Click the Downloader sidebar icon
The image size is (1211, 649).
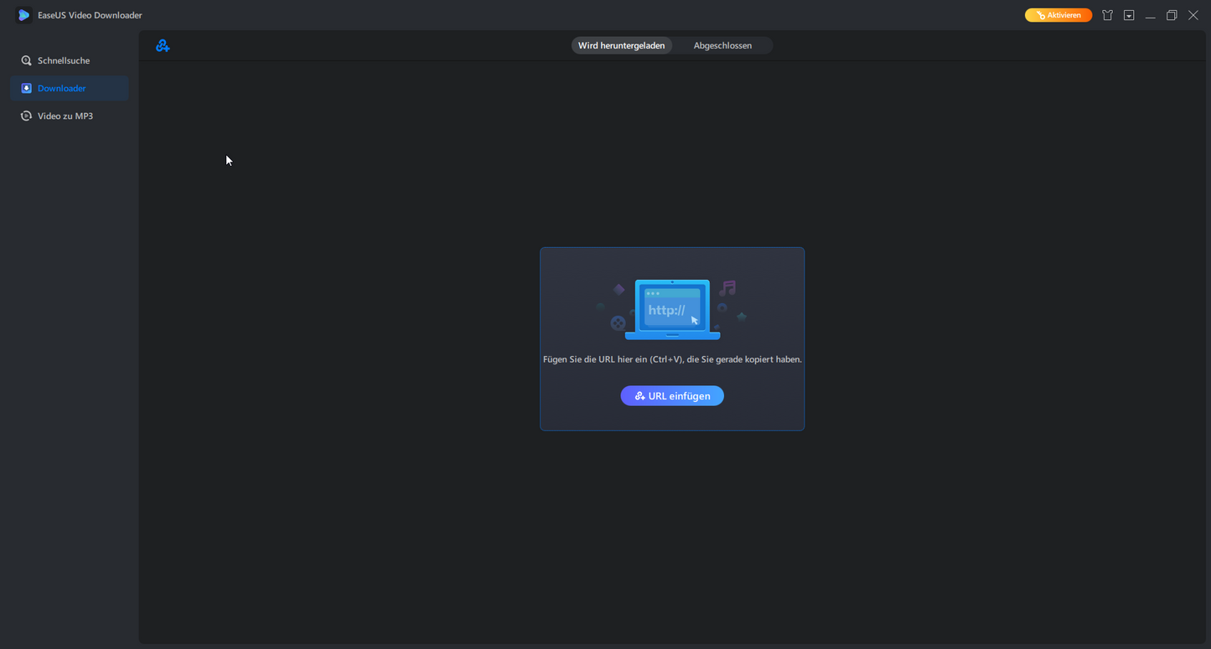[x=27, y=88]
